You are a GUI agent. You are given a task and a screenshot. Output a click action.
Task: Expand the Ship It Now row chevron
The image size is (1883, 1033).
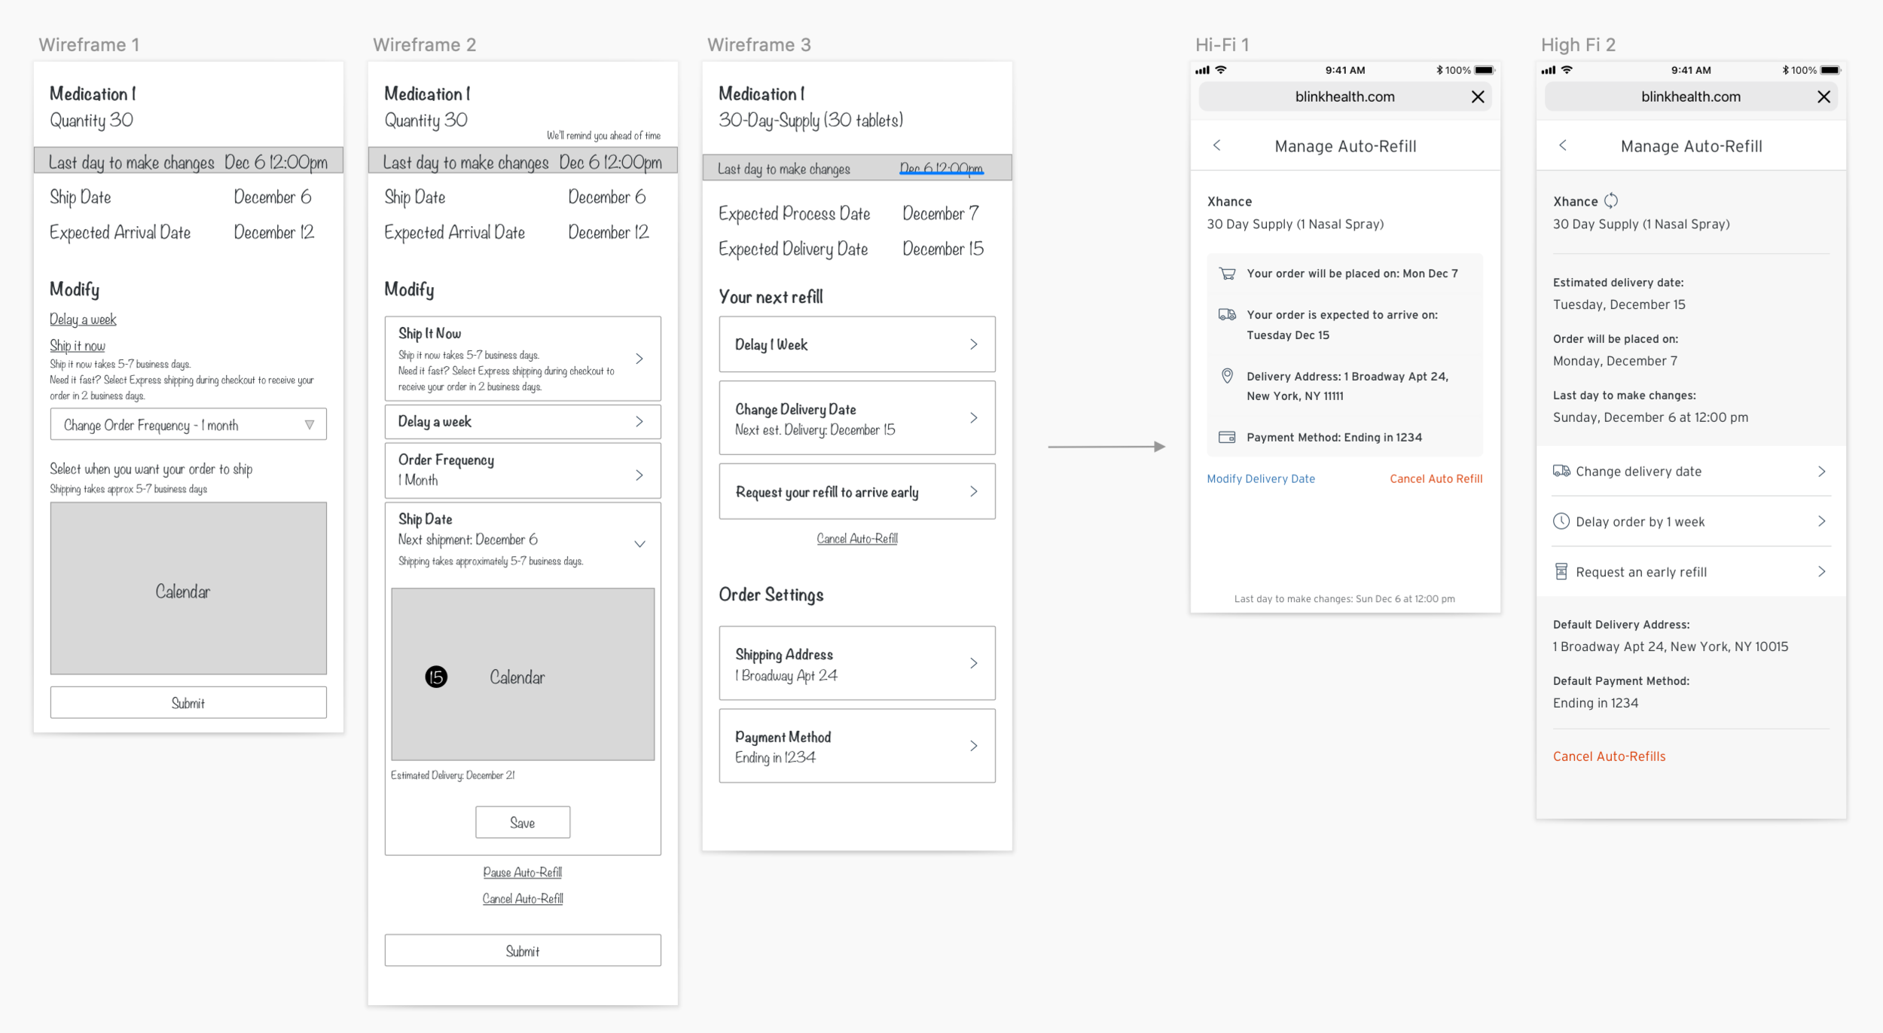tap(639, 359)
